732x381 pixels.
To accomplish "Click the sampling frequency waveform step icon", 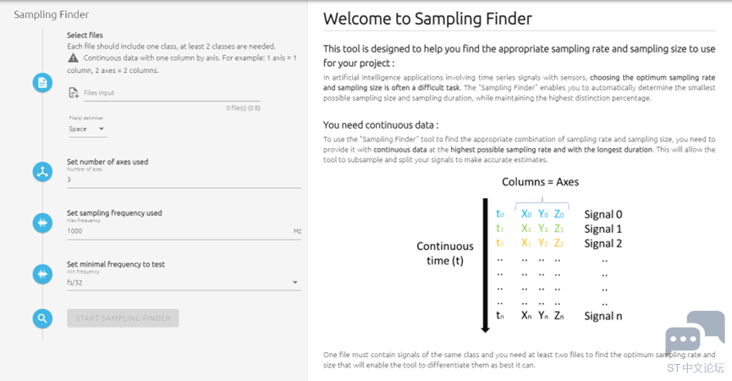I will (42, 223).
